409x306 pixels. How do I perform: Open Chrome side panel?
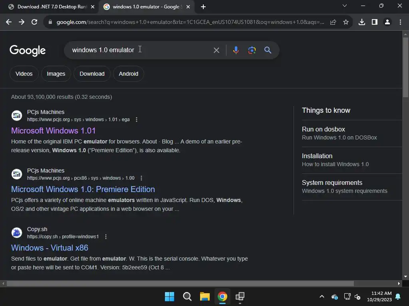point(375,22)
